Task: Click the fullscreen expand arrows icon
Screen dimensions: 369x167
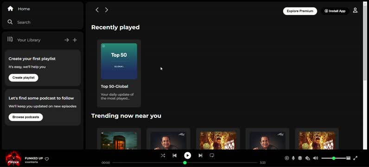Action: [x=356, y=158]
